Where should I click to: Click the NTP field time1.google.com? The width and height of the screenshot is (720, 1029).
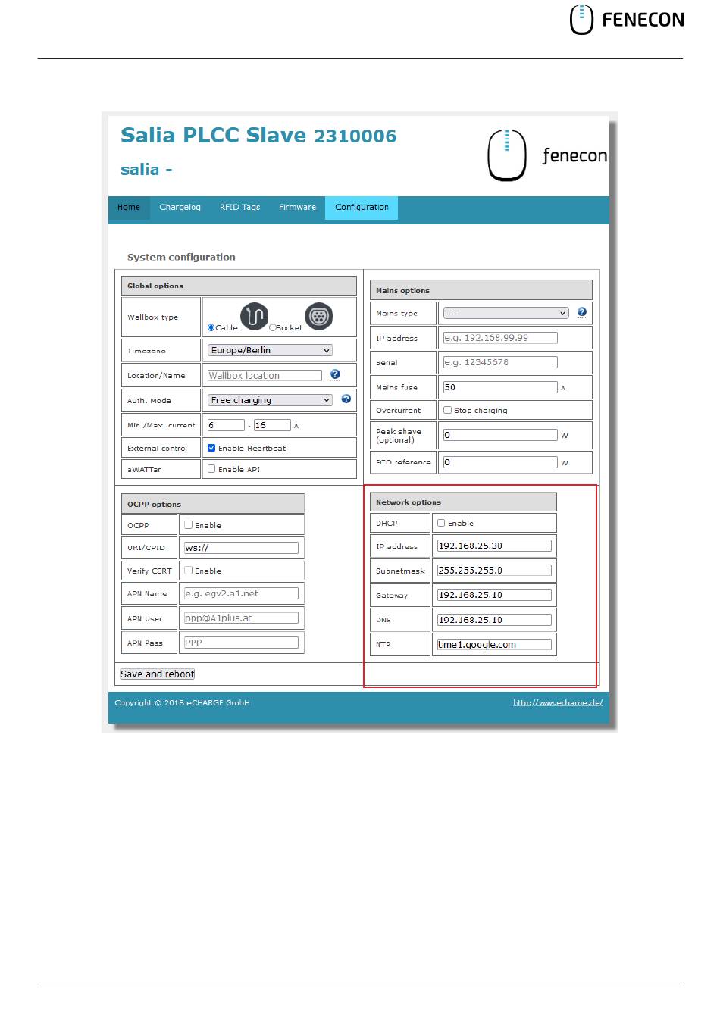[494, 645]
